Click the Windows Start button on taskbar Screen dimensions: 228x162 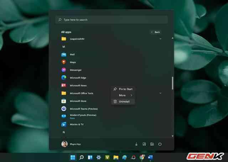click(73, 157)
